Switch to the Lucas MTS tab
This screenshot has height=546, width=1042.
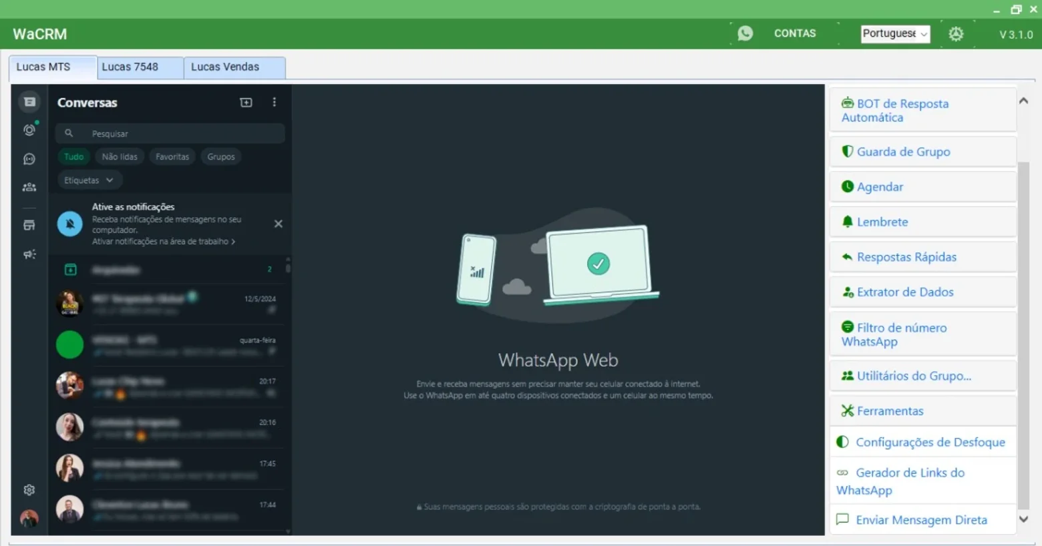[53, 67]
